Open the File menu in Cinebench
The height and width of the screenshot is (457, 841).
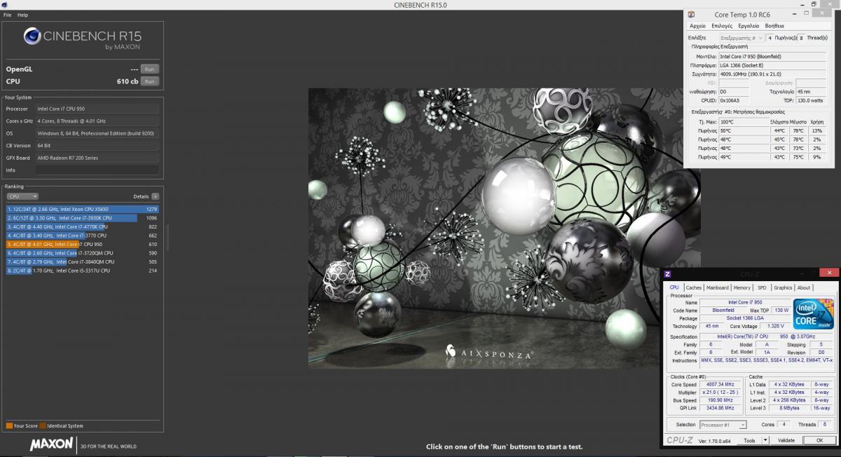(x=7, y=15)
